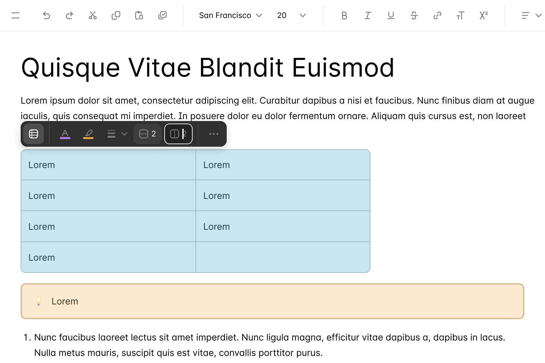545x363 pixels.
Task: Apply purple text color from the table toolbar
Action: (x=65, y=134)
